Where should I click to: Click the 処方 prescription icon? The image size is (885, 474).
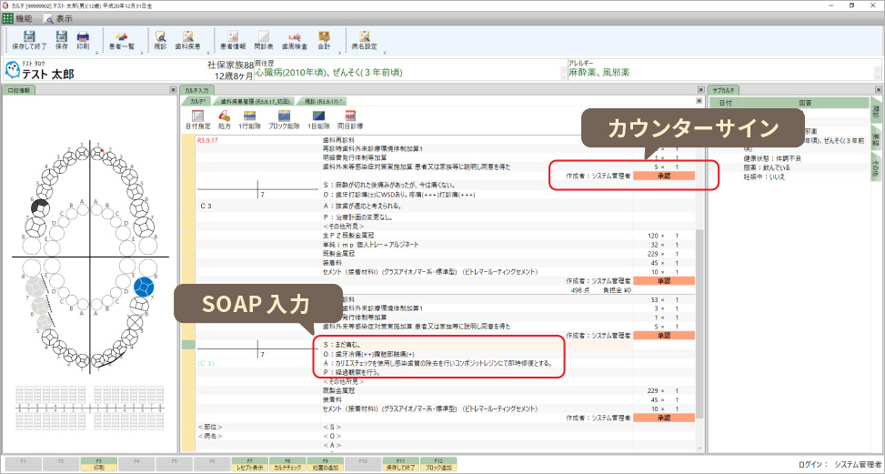pyautogui.click(x=225, y=119)
